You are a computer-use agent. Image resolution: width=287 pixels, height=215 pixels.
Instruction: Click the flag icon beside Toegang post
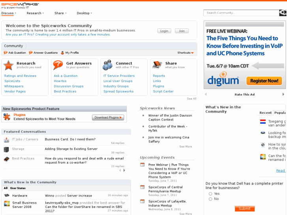[x=263, y=122]
